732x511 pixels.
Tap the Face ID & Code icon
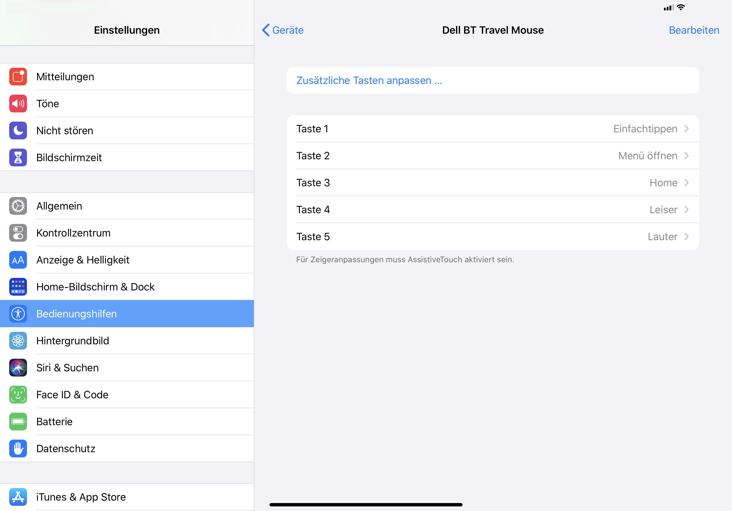coord(18,395)
